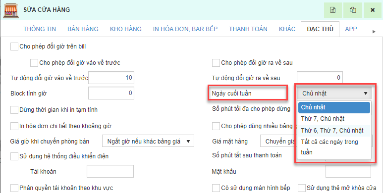Focus the Mật khẩu input field
383x193 pixels.
(x=348, y=171)
